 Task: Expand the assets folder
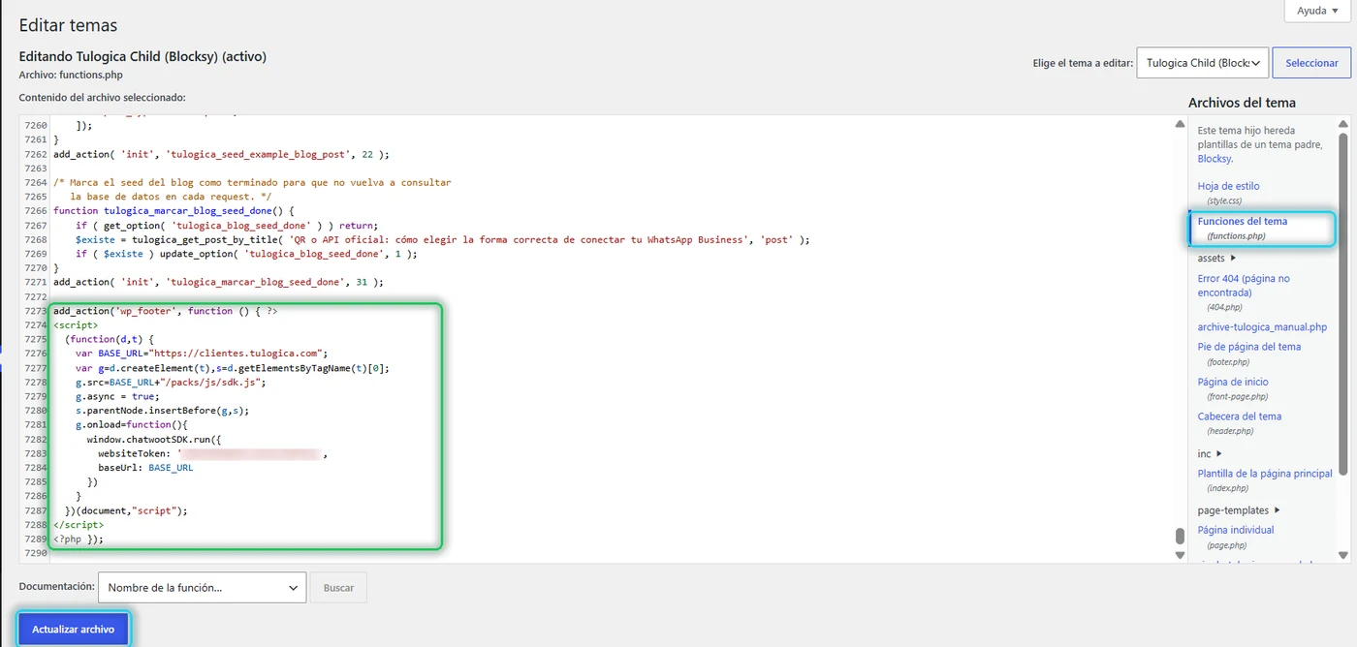pos(1217,259)
